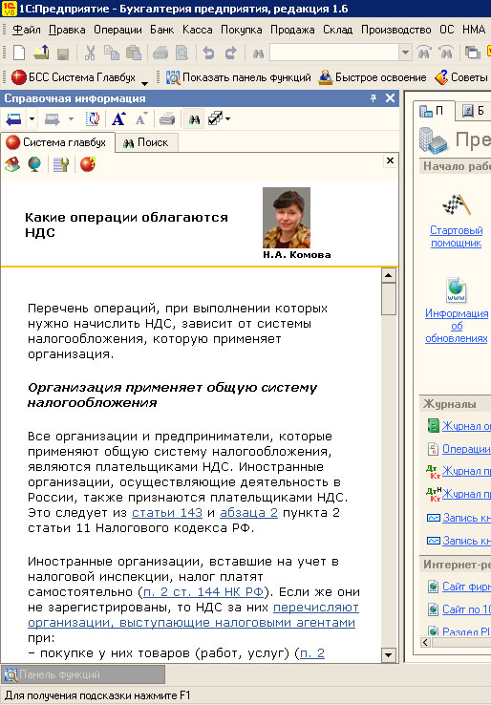Open the Операции menu
This screenshot has height=705, width=491.
pos(117,30)
